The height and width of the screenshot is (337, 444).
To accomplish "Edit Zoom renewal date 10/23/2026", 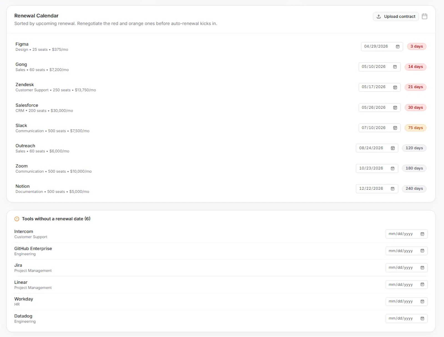I will click(377, 168).
